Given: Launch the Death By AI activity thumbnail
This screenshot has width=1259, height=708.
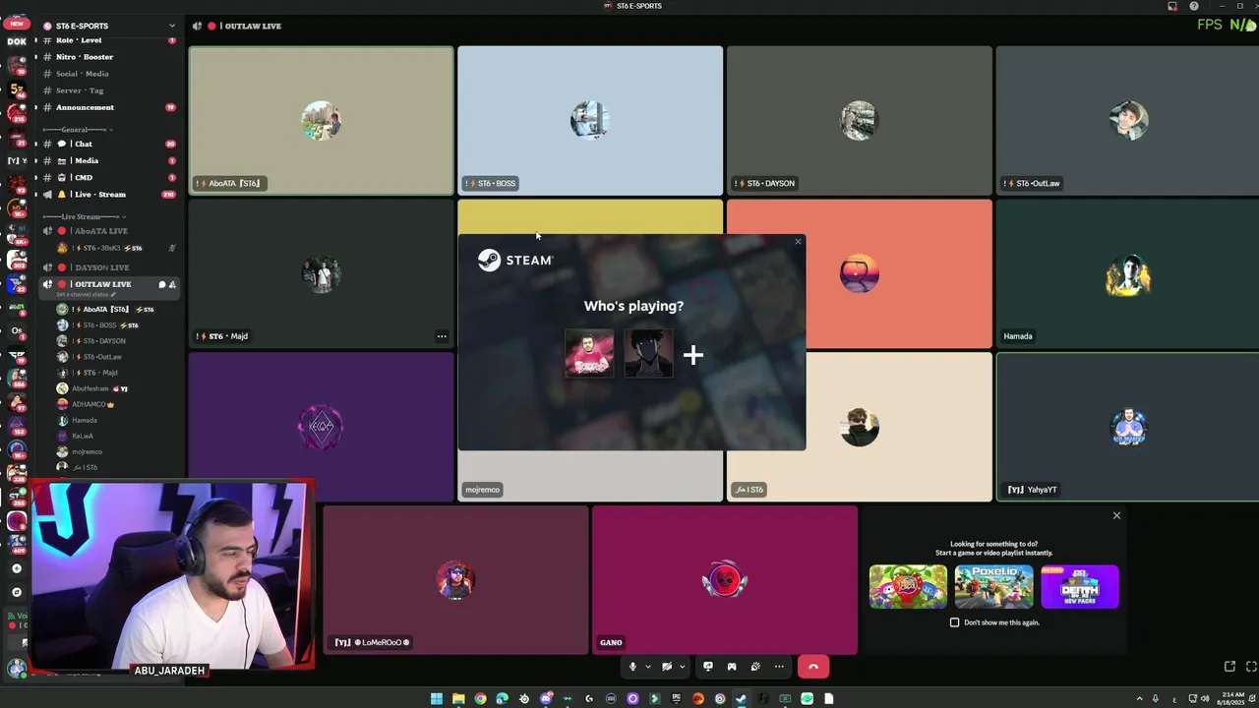Looking at the screenshot, I should 1079,587.
